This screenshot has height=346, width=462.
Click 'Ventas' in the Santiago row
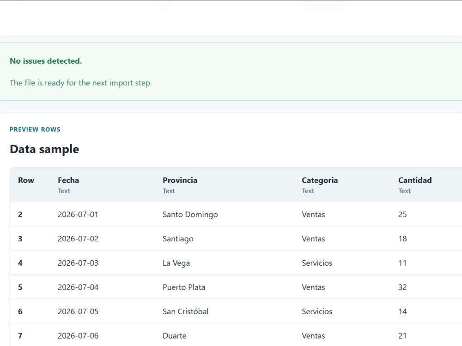tap(313, 239)
